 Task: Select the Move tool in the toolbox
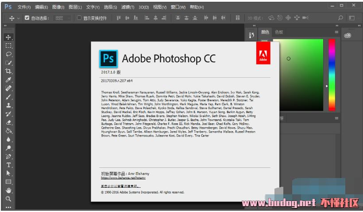pos(8,37)
